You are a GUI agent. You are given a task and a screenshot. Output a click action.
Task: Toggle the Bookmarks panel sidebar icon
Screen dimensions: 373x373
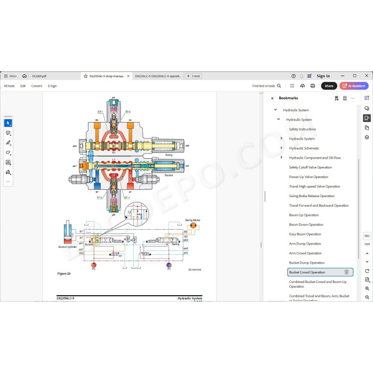coord(367,118)
